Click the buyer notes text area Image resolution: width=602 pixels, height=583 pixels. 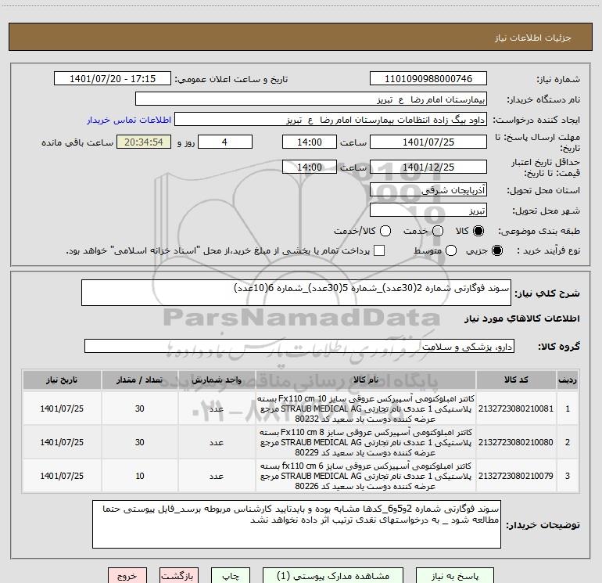296,524
